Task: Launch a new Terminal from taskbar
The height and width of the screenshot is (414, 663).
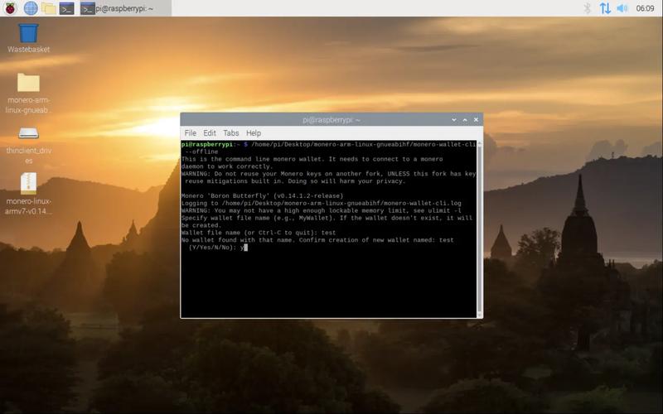Action: click(67, 8)
